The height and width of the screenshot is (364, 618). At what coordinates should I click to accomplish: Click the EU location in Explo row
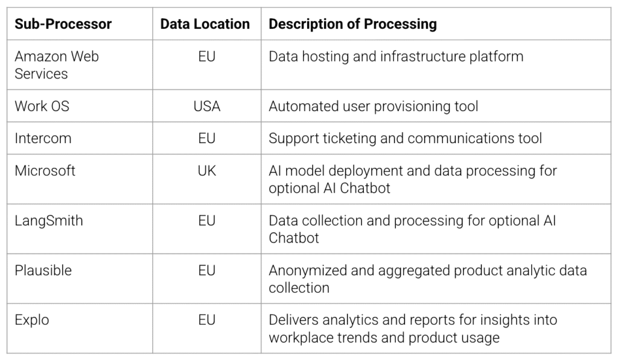coord(207,320)
